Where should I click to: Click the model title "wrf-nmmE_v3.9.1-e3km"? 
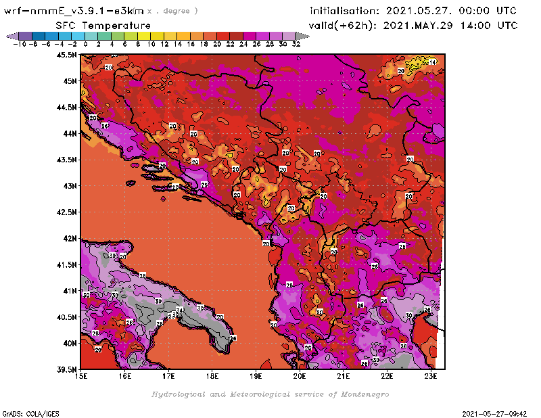click(x=74, y=11)
